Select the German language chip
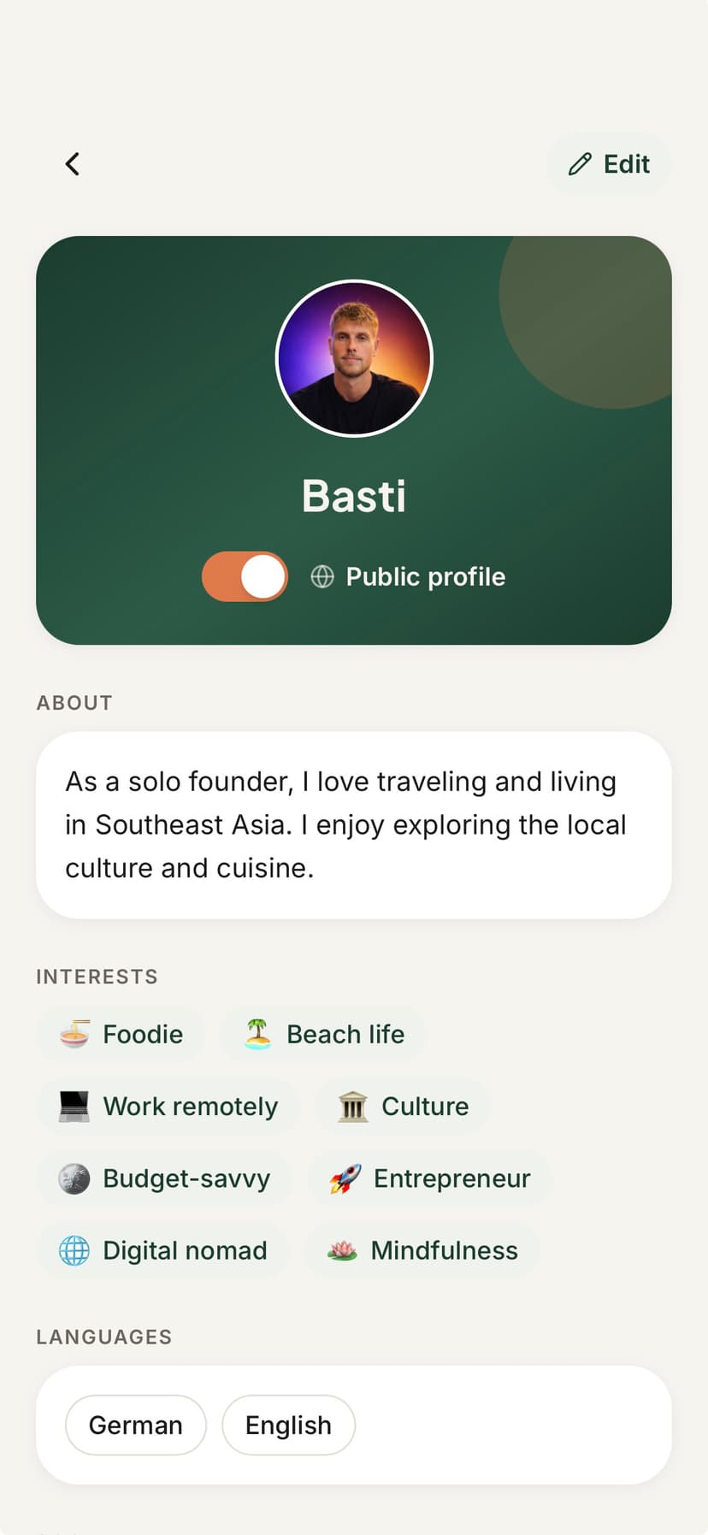This screenshot has width=708, height=1535. pyautogui.click(x=136, y=1425)
